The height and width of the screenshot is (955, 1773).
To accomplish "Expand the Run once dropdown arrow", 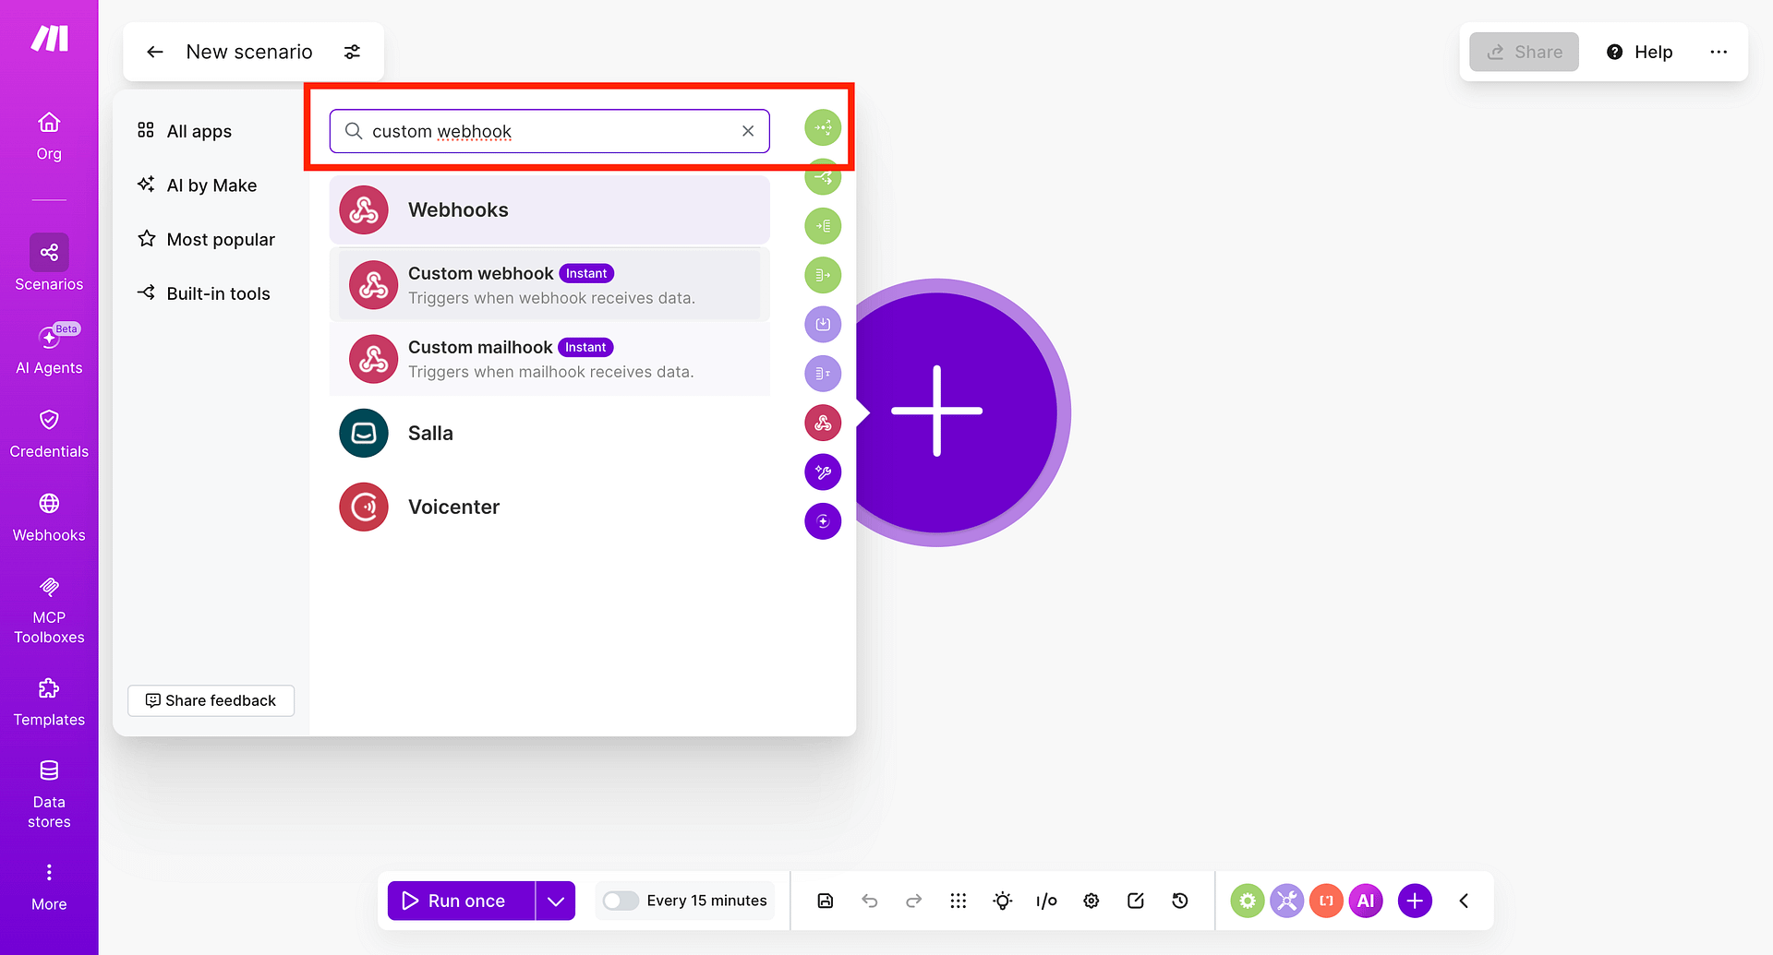I will [556, 901].
